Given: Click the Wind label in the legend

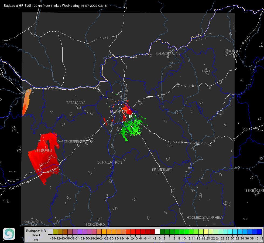Looking at the screenshot, I should (x=36, y=235).
